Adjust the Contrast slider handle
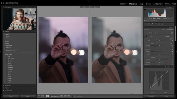Image resolution: width=177 pixels, height=99 pixels. coord(155,47)
